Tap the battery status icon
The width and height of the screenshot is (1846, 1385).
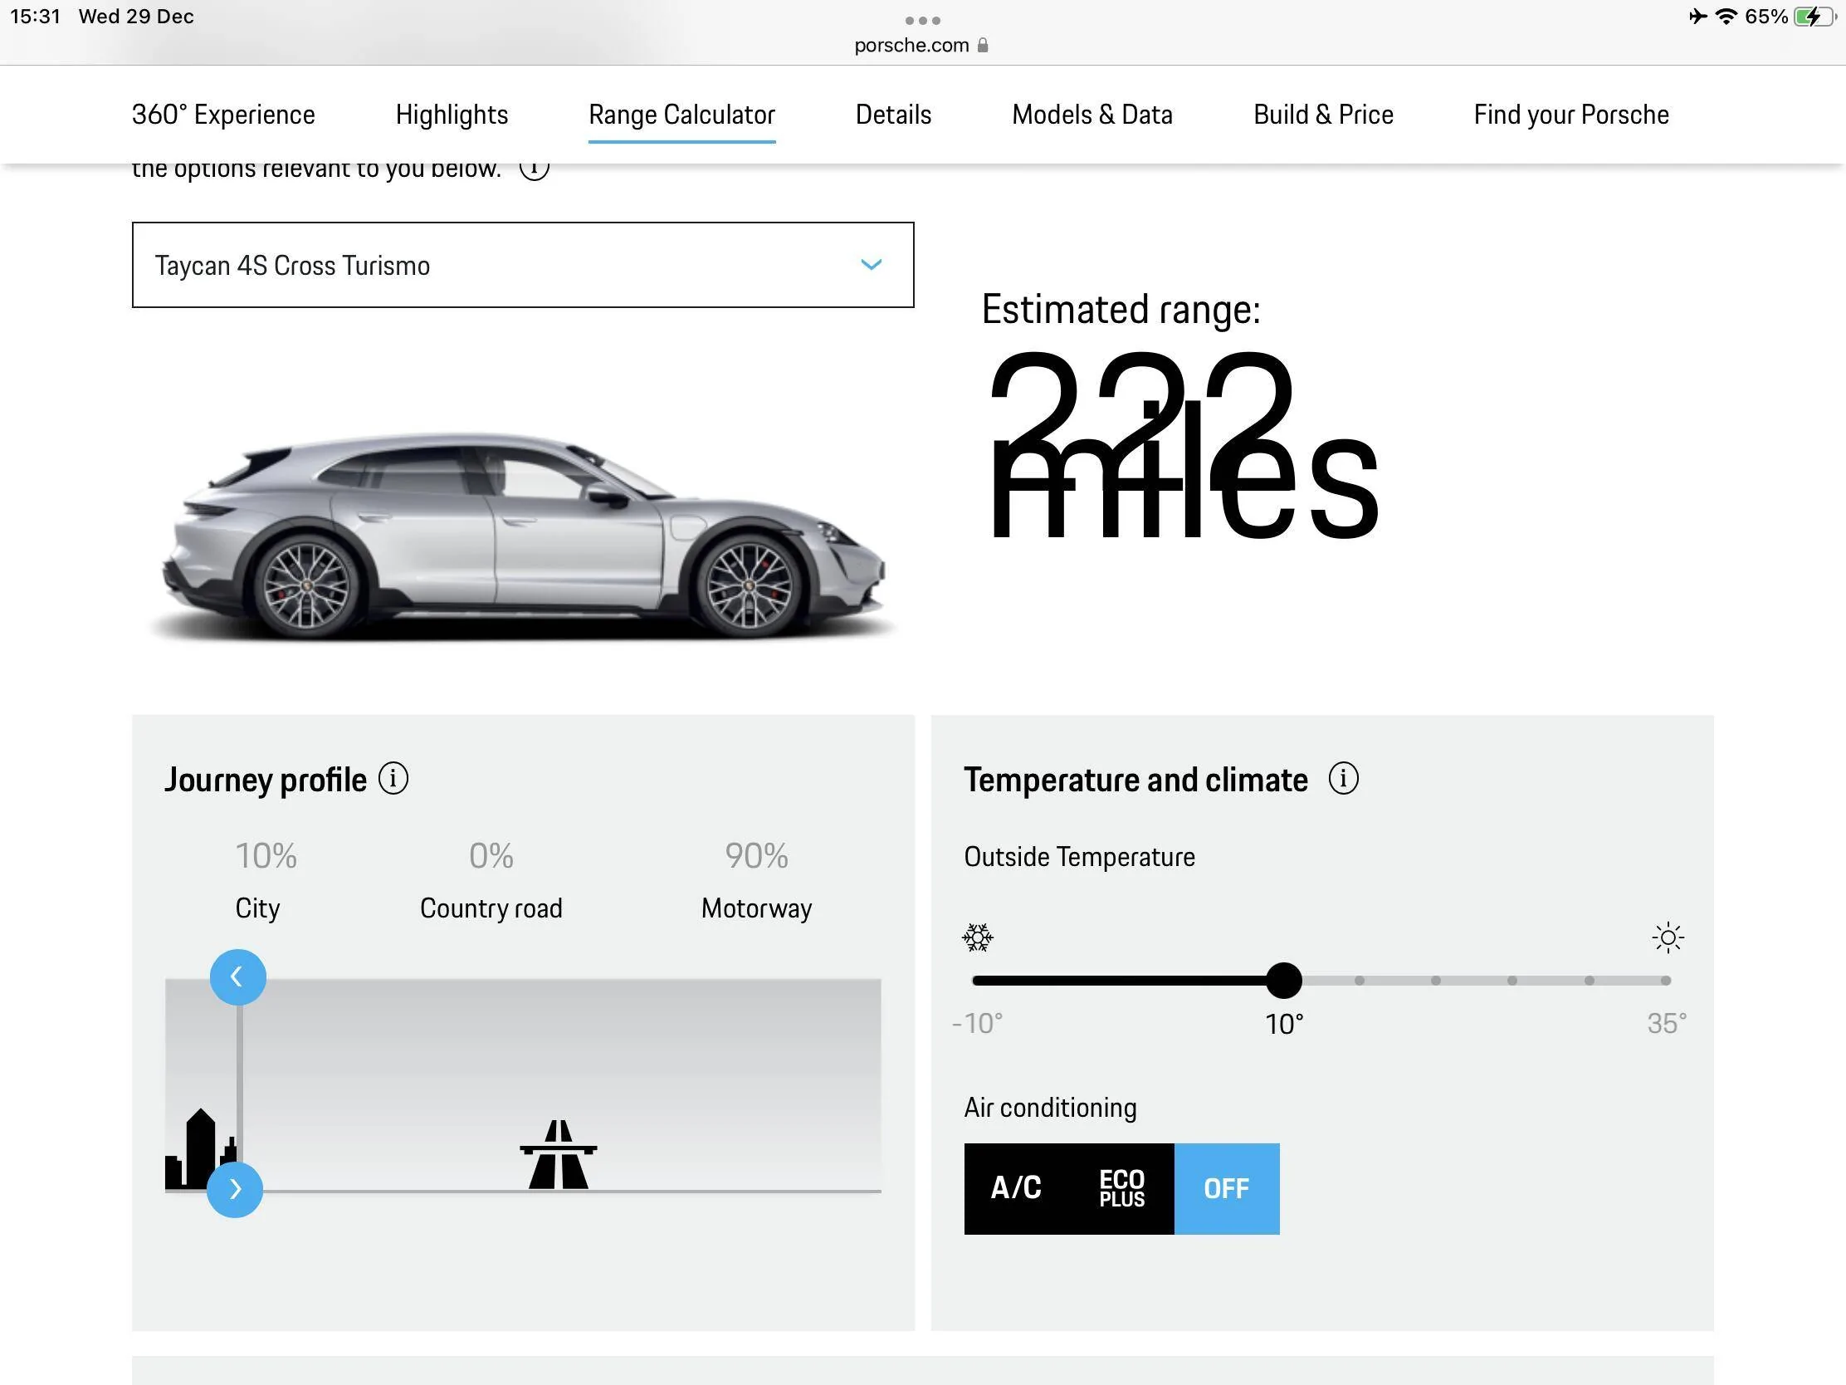coord(1814,17)
